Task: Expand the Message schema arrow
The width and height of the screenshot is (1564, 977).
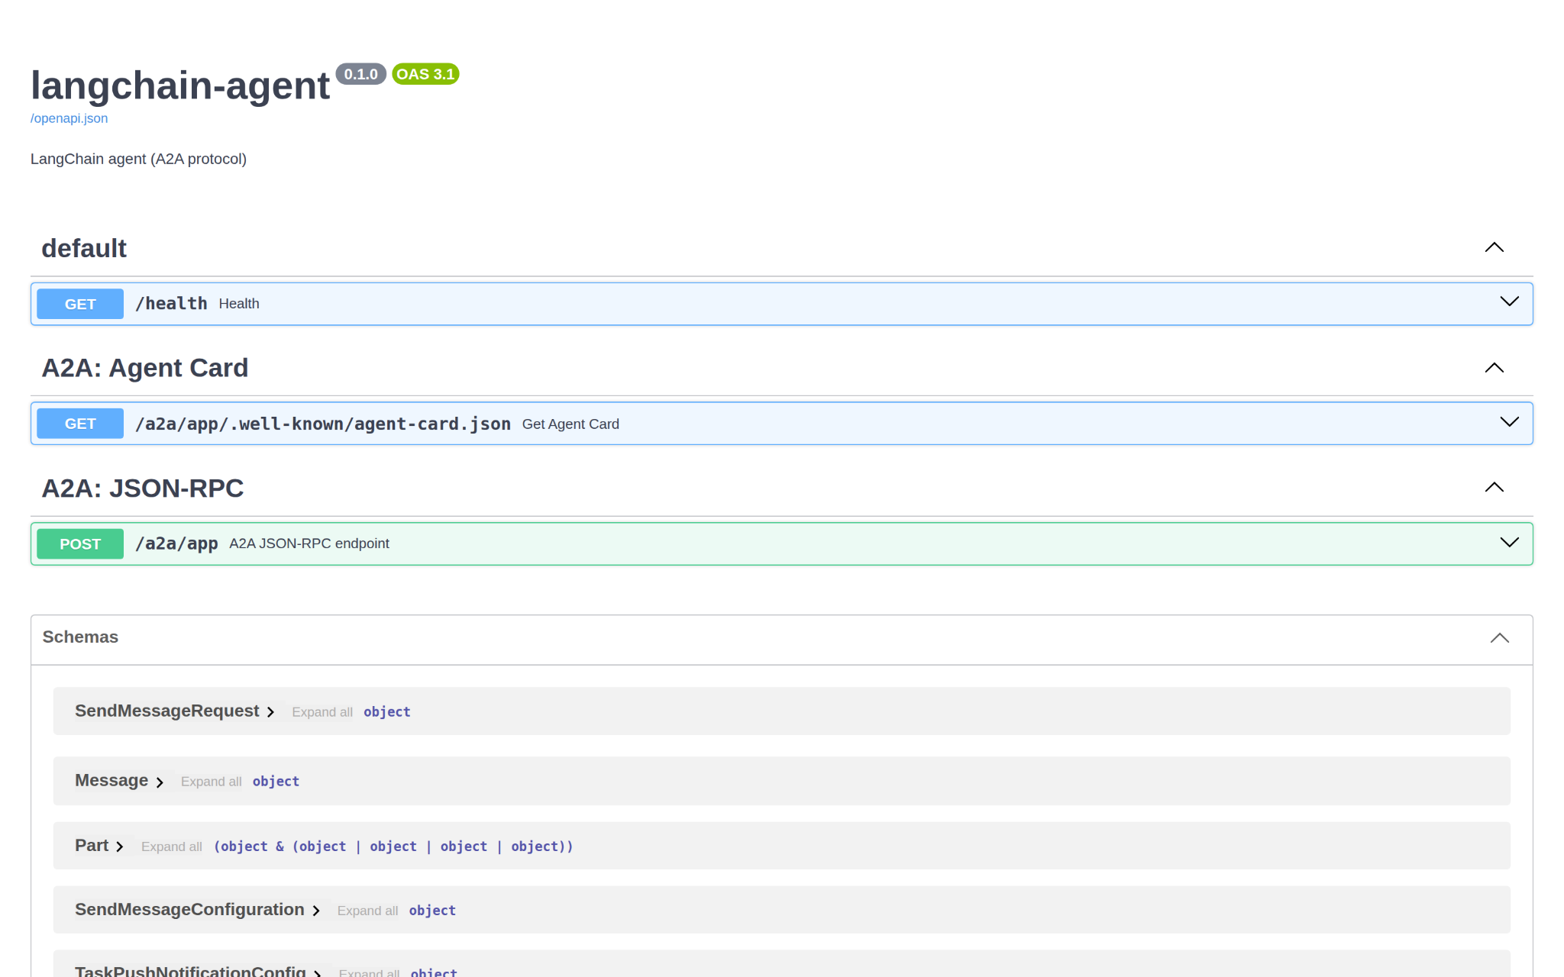Action: (x=160, y=782)
